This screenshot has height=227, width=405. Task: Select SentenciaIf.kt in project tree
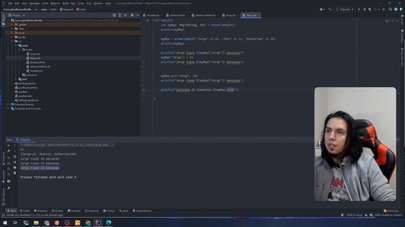click(x=35, y=62)
